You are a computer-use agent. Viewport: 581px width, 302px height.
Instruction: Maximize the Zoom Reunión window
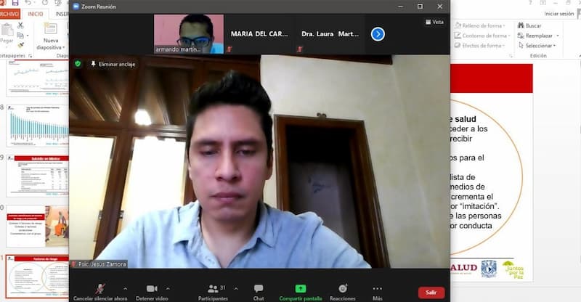point(420,7)
